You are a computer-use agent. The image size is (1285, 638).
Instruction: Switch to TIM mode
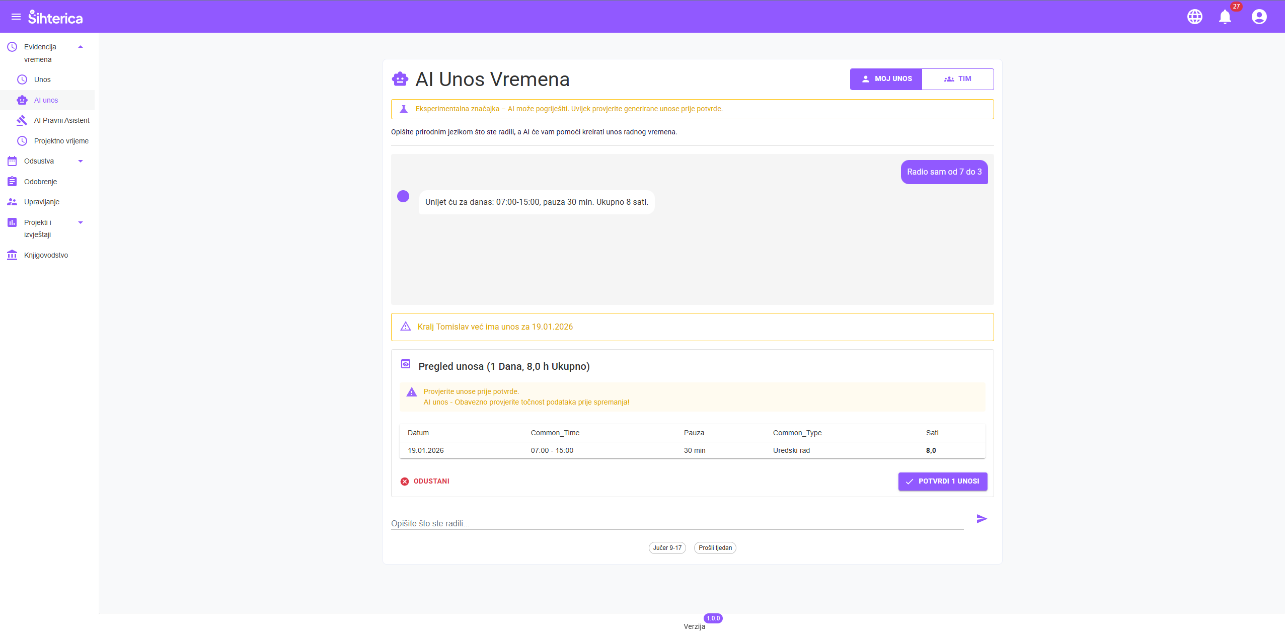(x=957, y=79)
